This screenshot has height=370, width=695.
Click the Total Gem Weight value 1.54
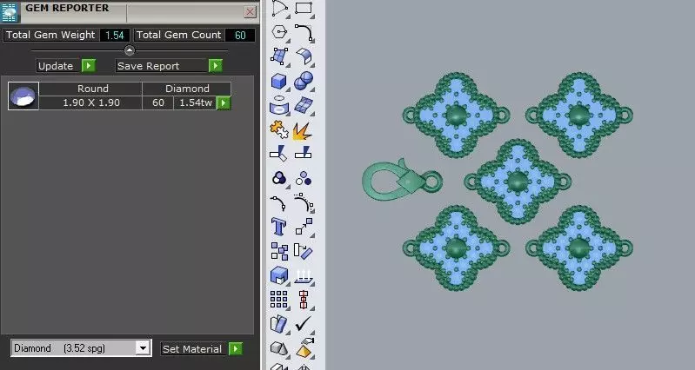coord(114,35)
